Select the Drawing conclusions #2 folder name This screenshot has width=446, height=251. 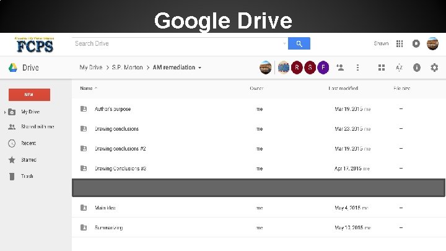pos(120,149)
